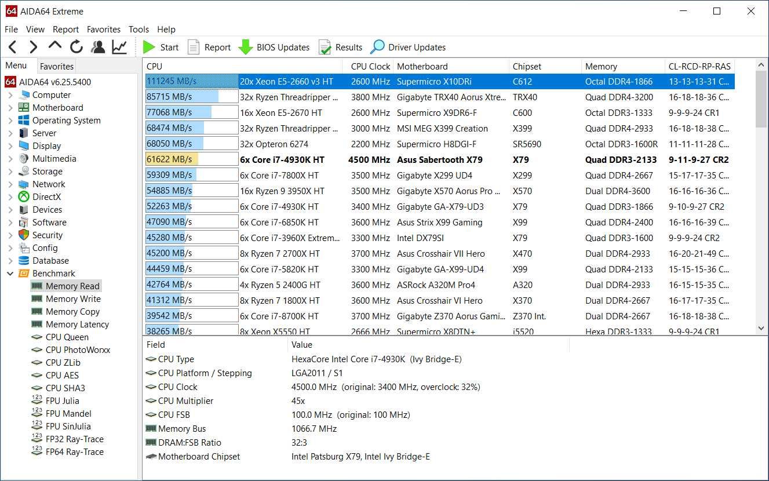Open the user manage icon in toolbar
Image resolution: width=769 pixels, height=481 pixels.
98,47
